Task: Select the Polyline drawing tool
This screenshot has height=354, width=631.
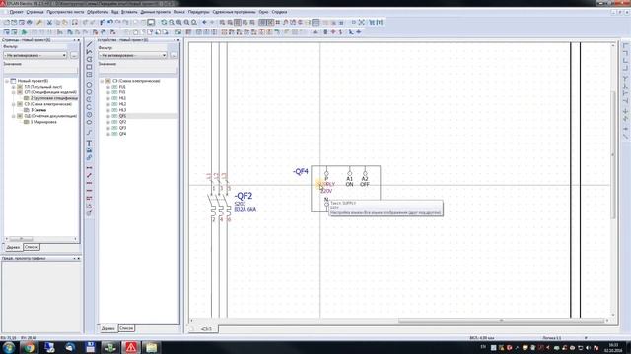Action: tap(90, 52)
